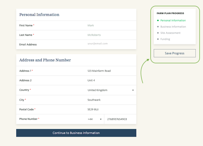The image size is (203, 146).
Task: Click the Personal Information section heading
Action: [39, 15]
